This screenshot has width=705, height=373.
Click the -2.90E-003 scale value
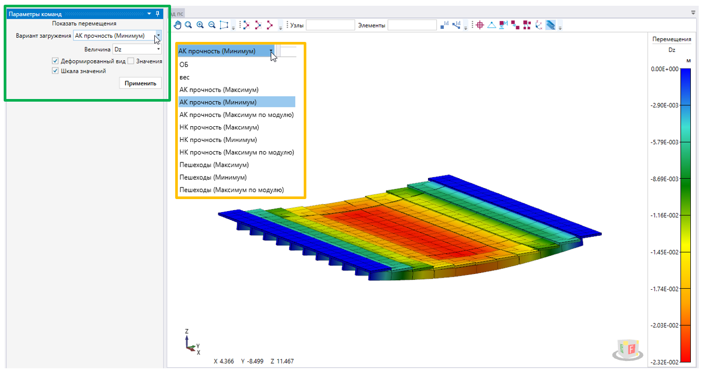[x=664, y=105]
